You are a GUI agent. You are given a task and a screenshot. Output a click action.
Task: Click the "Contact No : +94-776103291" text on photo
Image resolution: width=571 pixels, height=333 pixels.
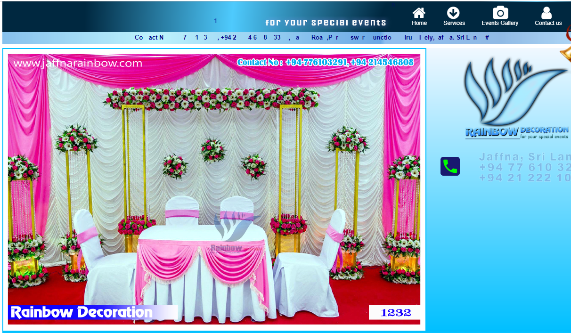(x=292, y=62)
